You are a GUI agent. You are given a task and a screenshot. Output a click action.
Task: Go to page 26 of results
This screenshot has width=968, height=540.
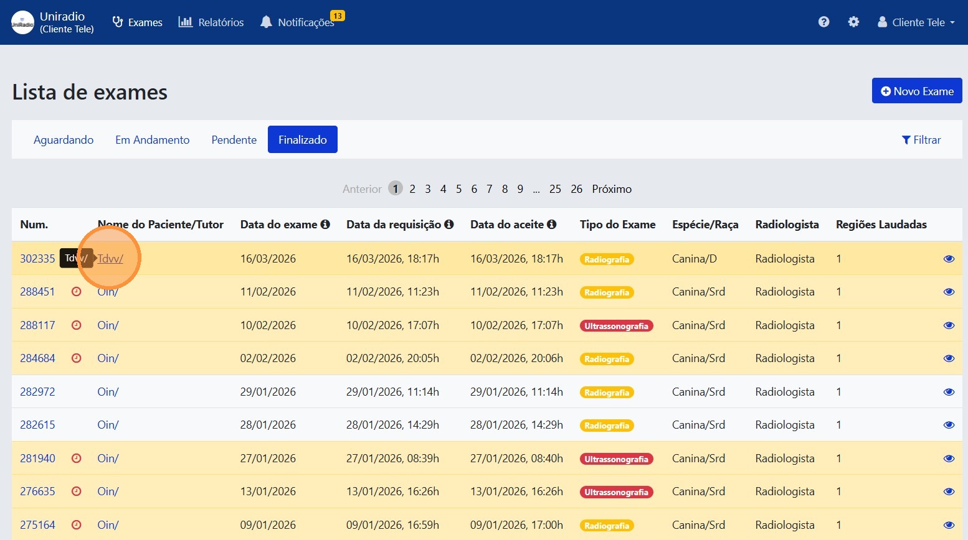(x=576, y=189)
